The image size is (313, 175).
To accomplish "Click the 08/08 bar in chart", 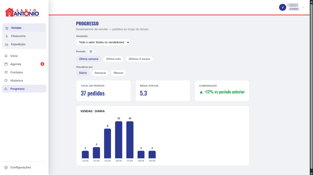I will 141,155.
